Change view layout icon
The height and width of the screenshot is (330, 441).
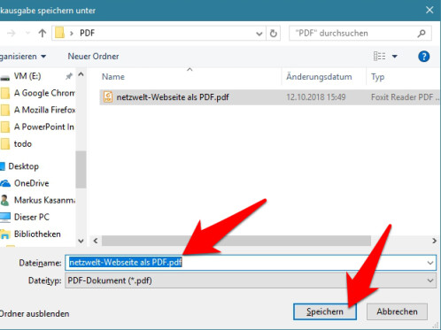pos(379,56)
